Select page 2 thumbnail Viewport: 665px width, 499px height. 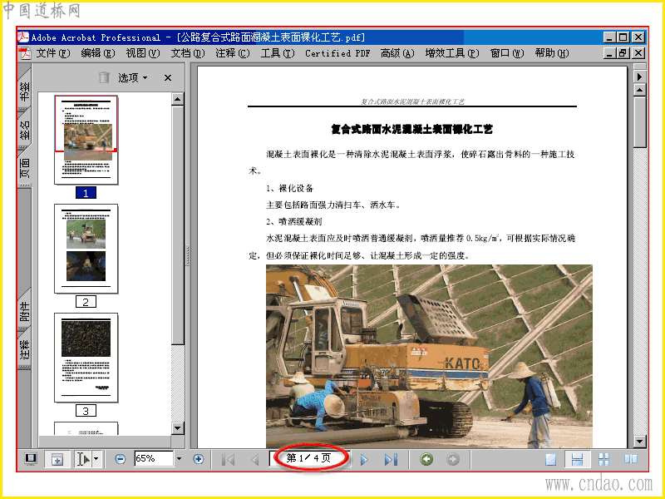click(x=86, y=249)
